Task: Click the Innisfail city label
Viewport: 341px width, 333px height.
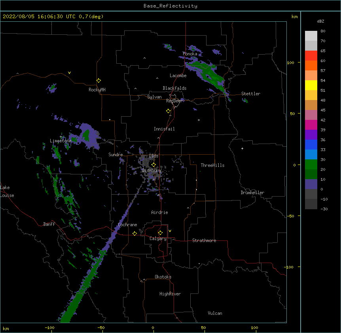Action: [164, 129]
